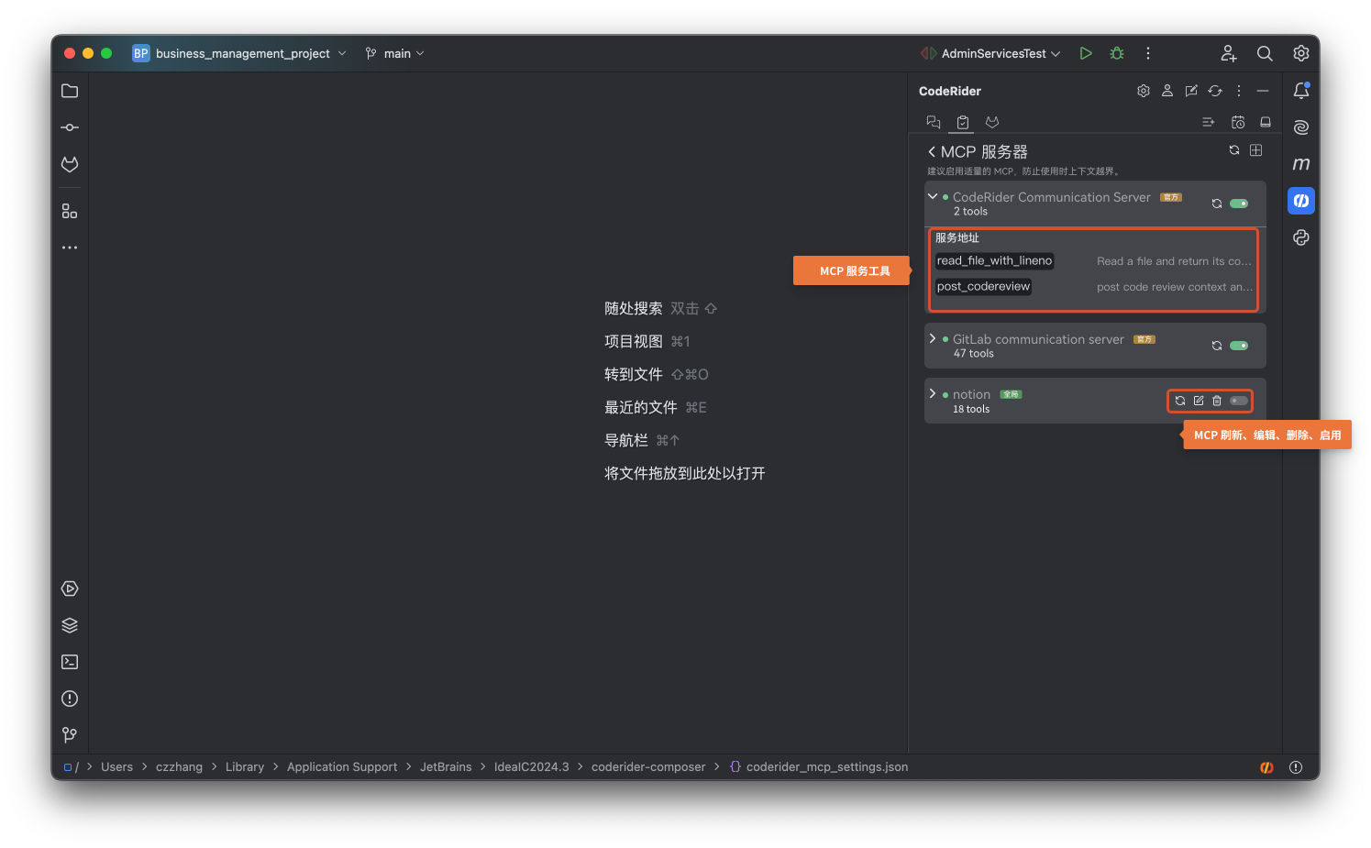
Task: Open the toolbar's more actions vertical dots menu
Action: click(1148, 53)
